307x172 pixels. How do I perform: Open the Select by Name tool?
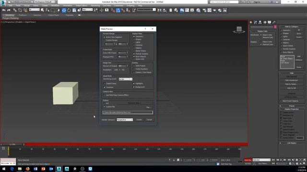tap(47, 10)
